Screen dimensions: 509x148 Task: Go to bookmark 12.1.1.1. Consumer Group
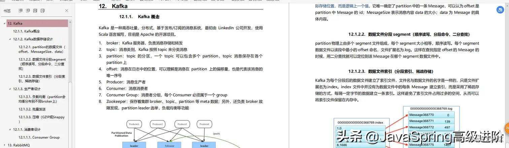(39, 137)
